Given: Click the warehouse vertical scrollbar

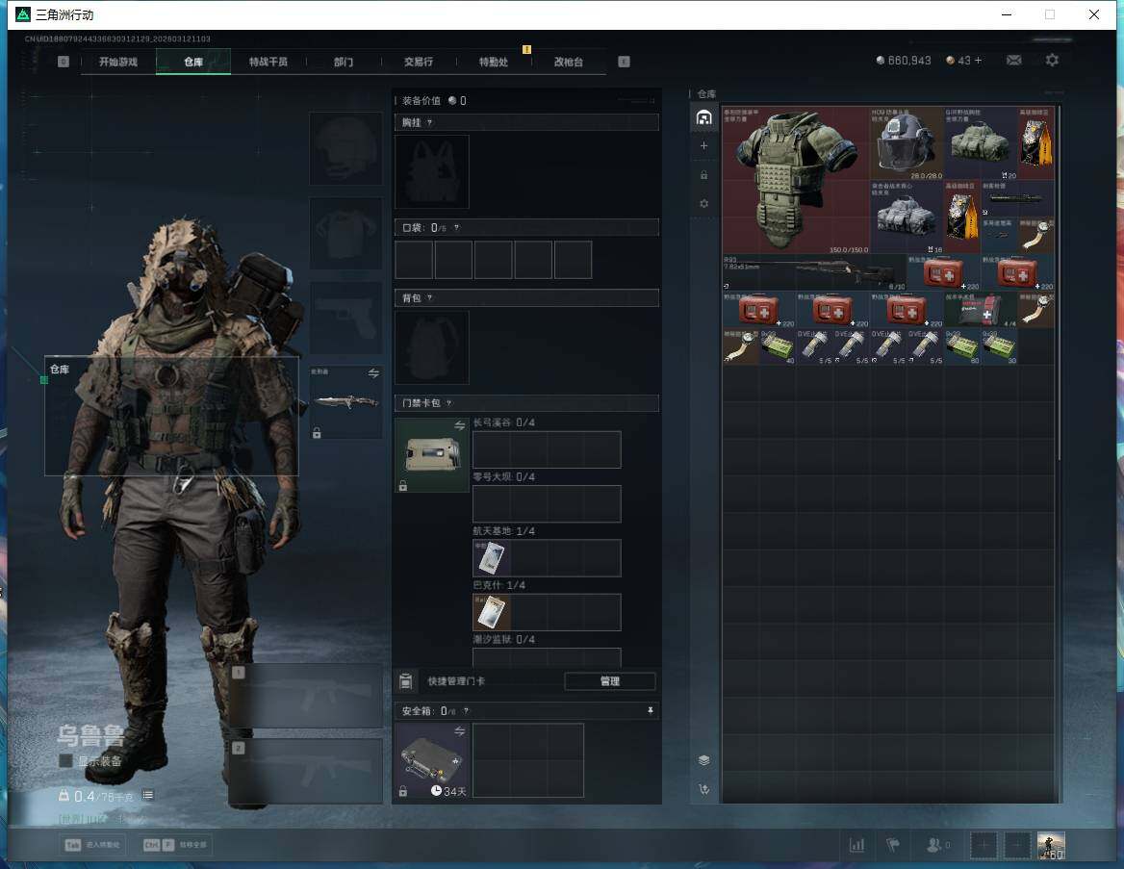Looking at the screenshot, I should pyautogui.click(x=1059, y=283).
